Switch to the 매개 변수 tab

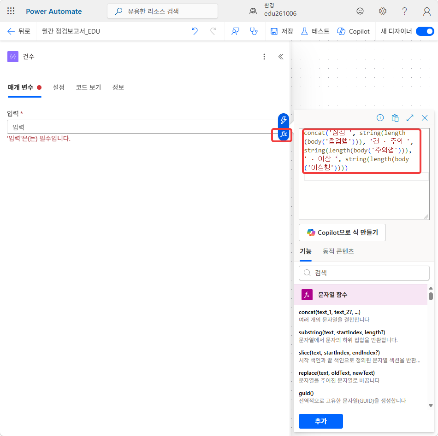tap(24, 87)
